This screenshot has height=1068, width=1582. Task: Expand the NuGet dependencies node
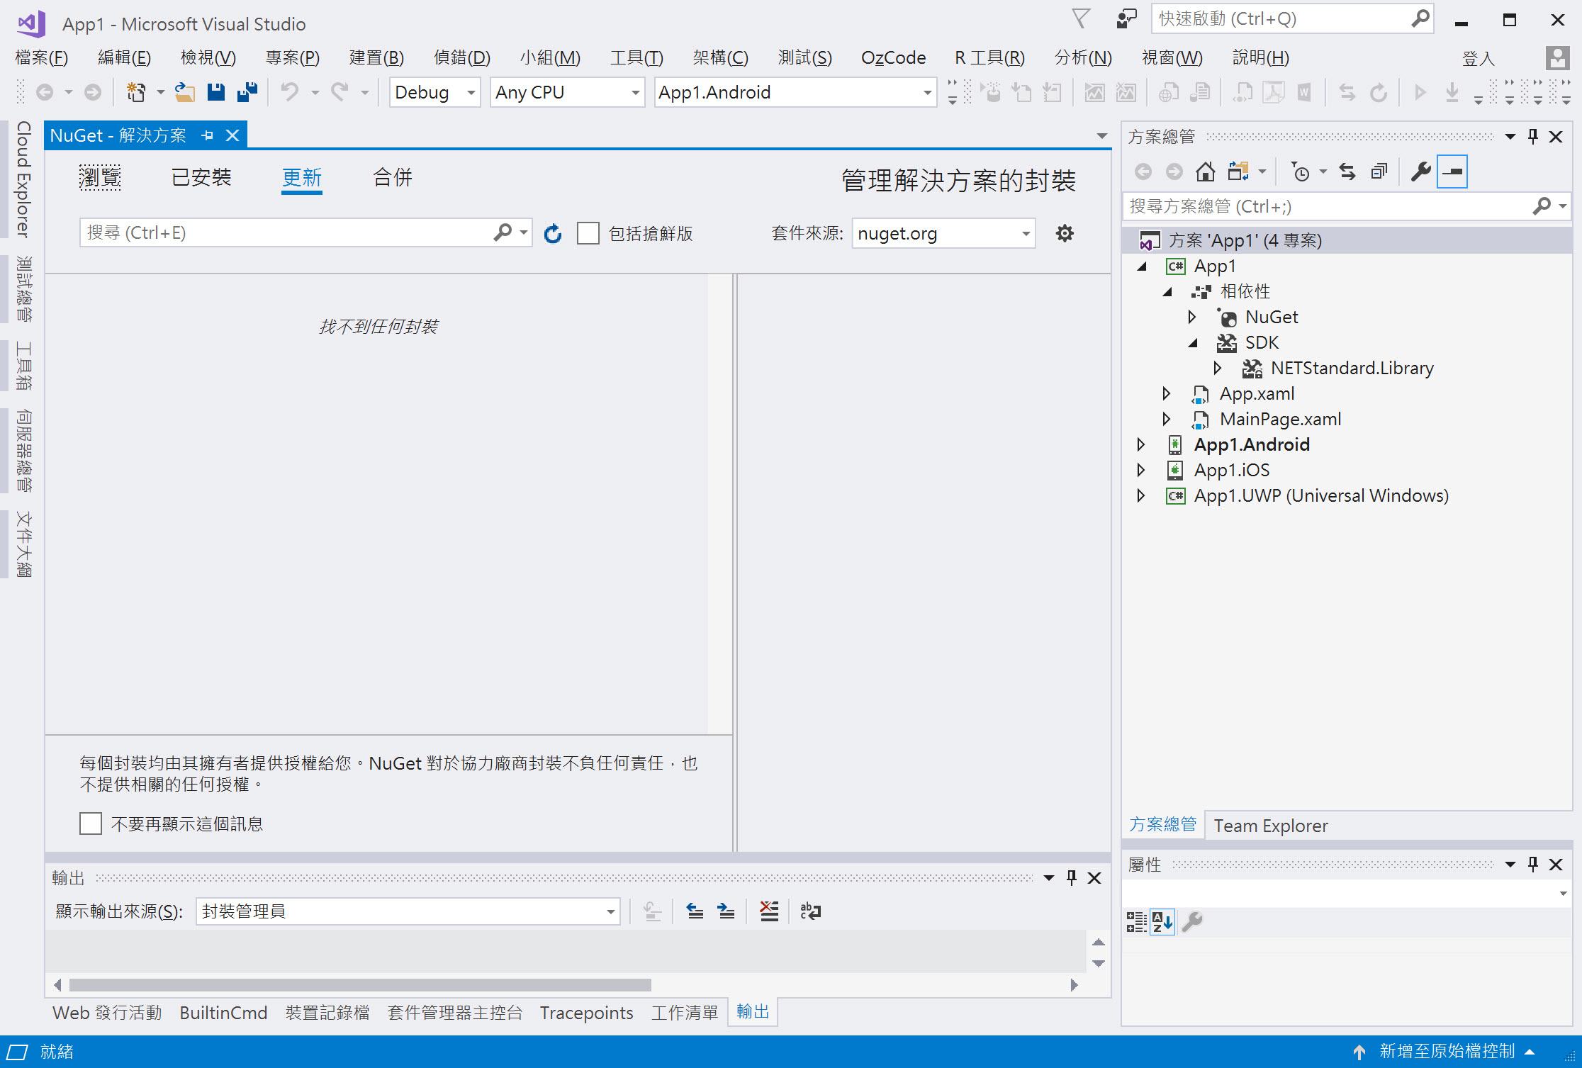pyautogui.click(x=1192, y=317)
